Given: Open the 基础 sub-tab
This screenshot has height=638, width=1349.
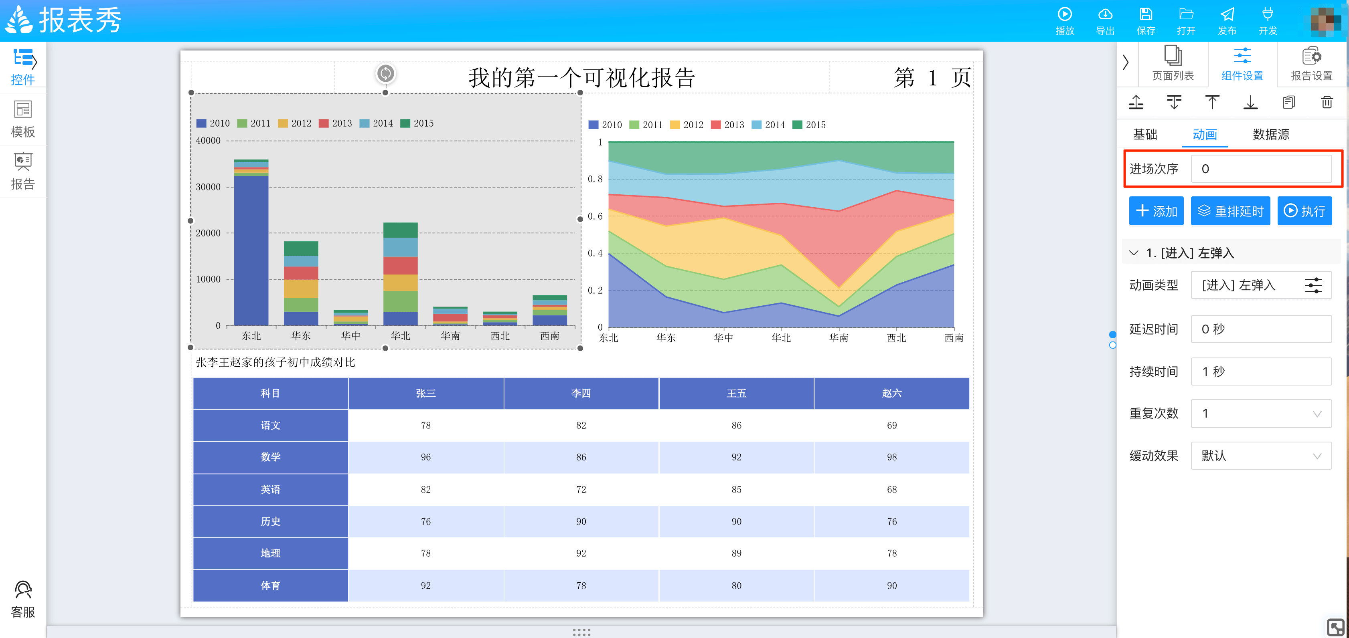Looking at the screenshot, I should 1145,135.
